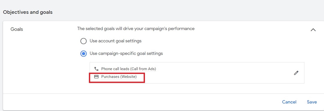Click the Phone call leads (Call from Ads) goal
Viewport: 324px width, 111px height.
point(129,69)
